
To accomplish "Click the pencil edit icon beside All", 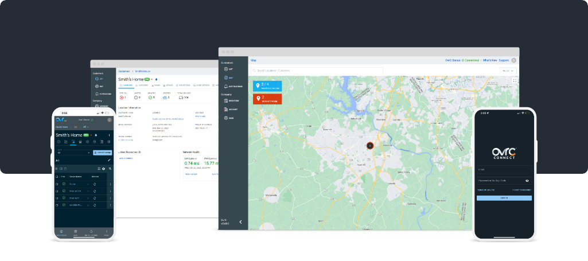I will (x=110, y=160).
